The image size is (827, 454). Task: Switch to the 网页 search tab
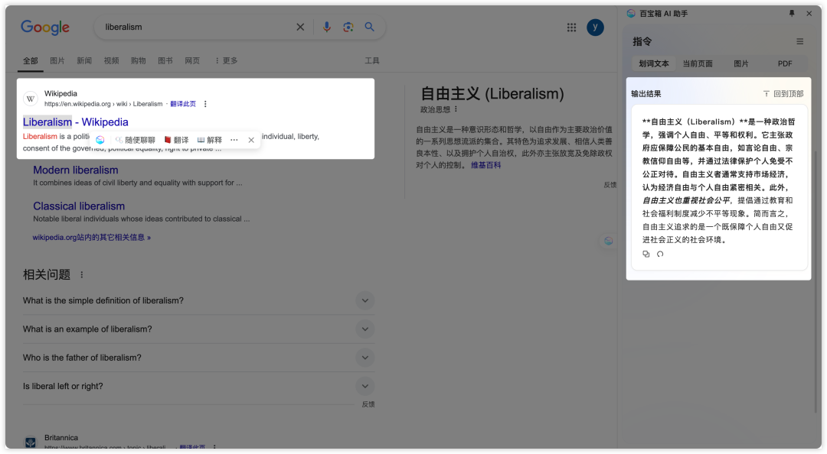[192, 61]
